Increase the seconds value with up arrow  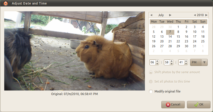tap(186, 61)
